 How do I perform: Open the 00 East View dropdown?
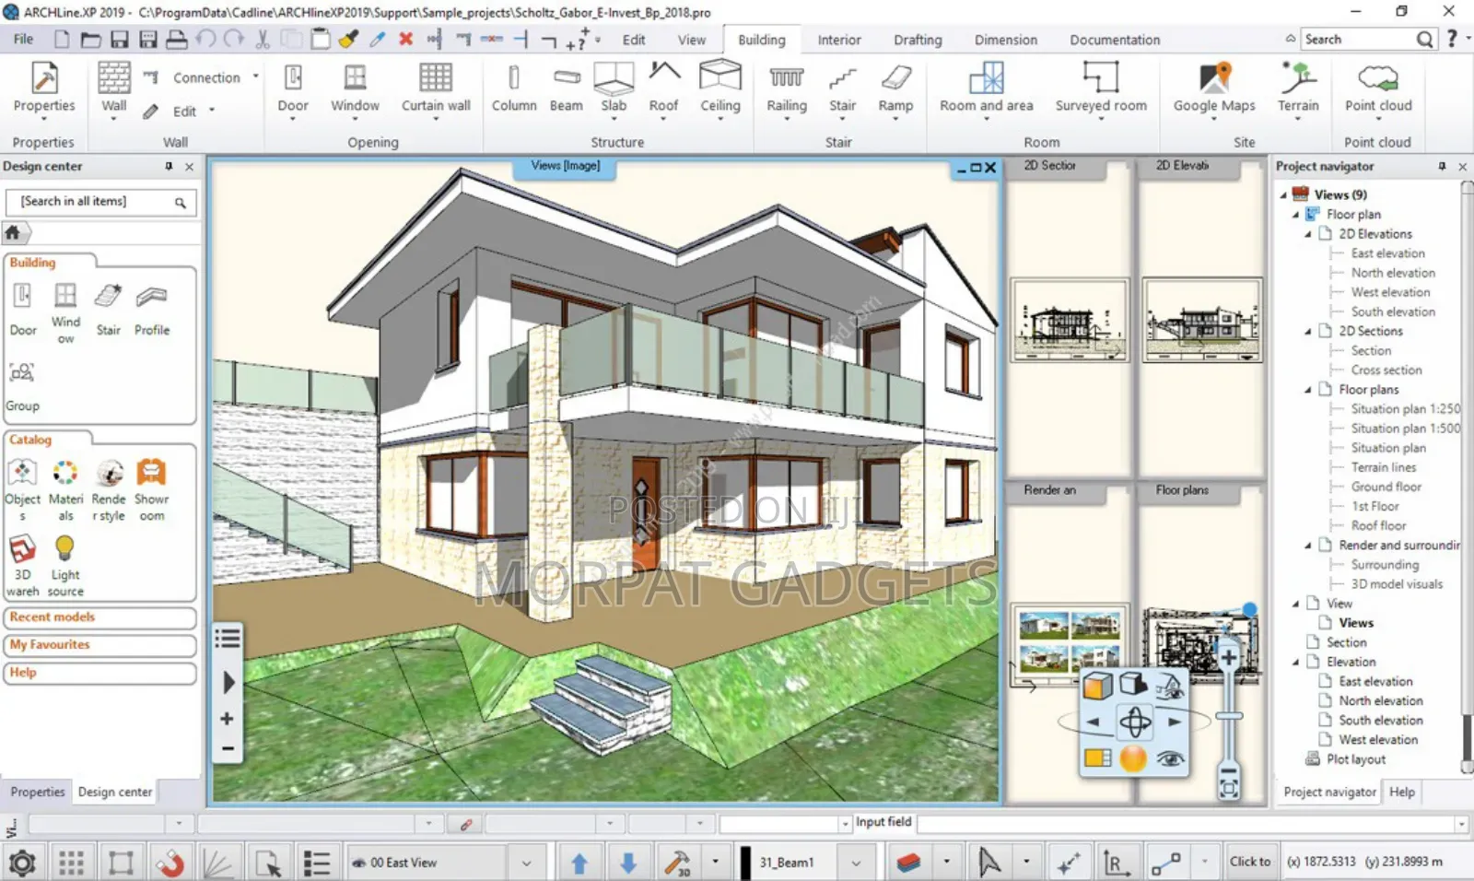[x=527, y=863]
